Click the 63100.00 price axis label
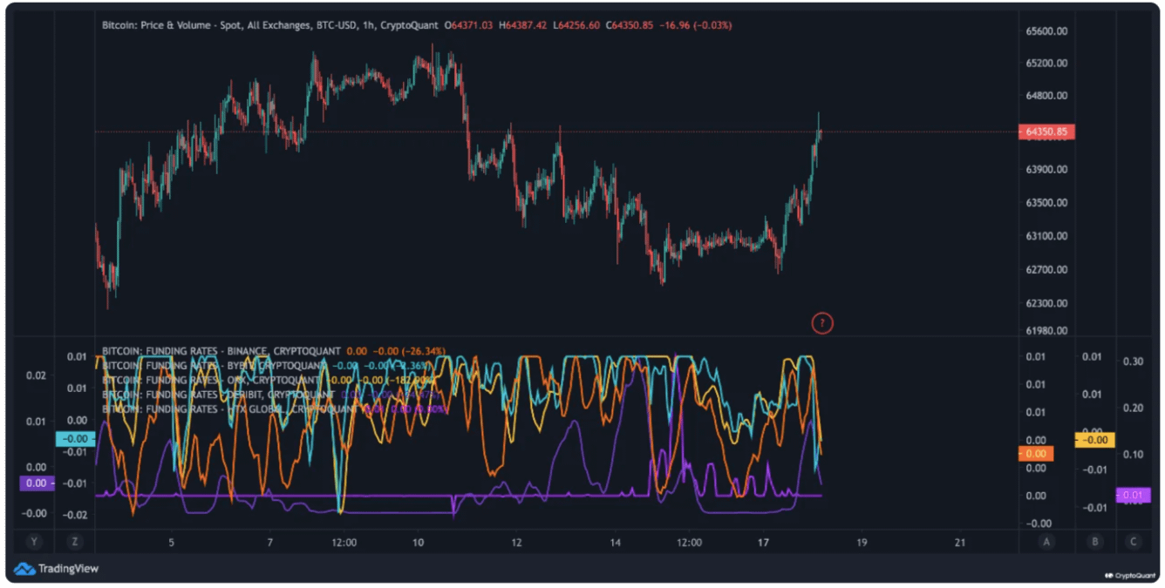 [1047, 236]
